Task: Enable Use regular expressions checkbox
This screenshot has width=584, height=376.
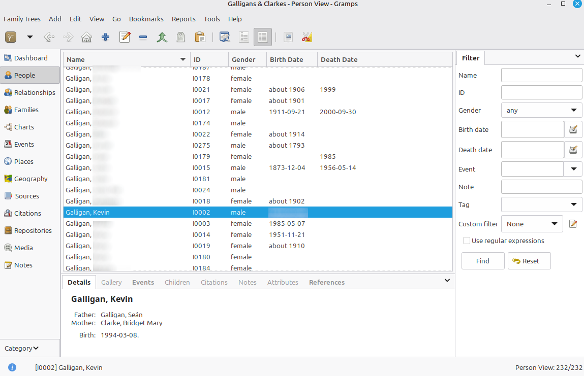Action: 467,241
